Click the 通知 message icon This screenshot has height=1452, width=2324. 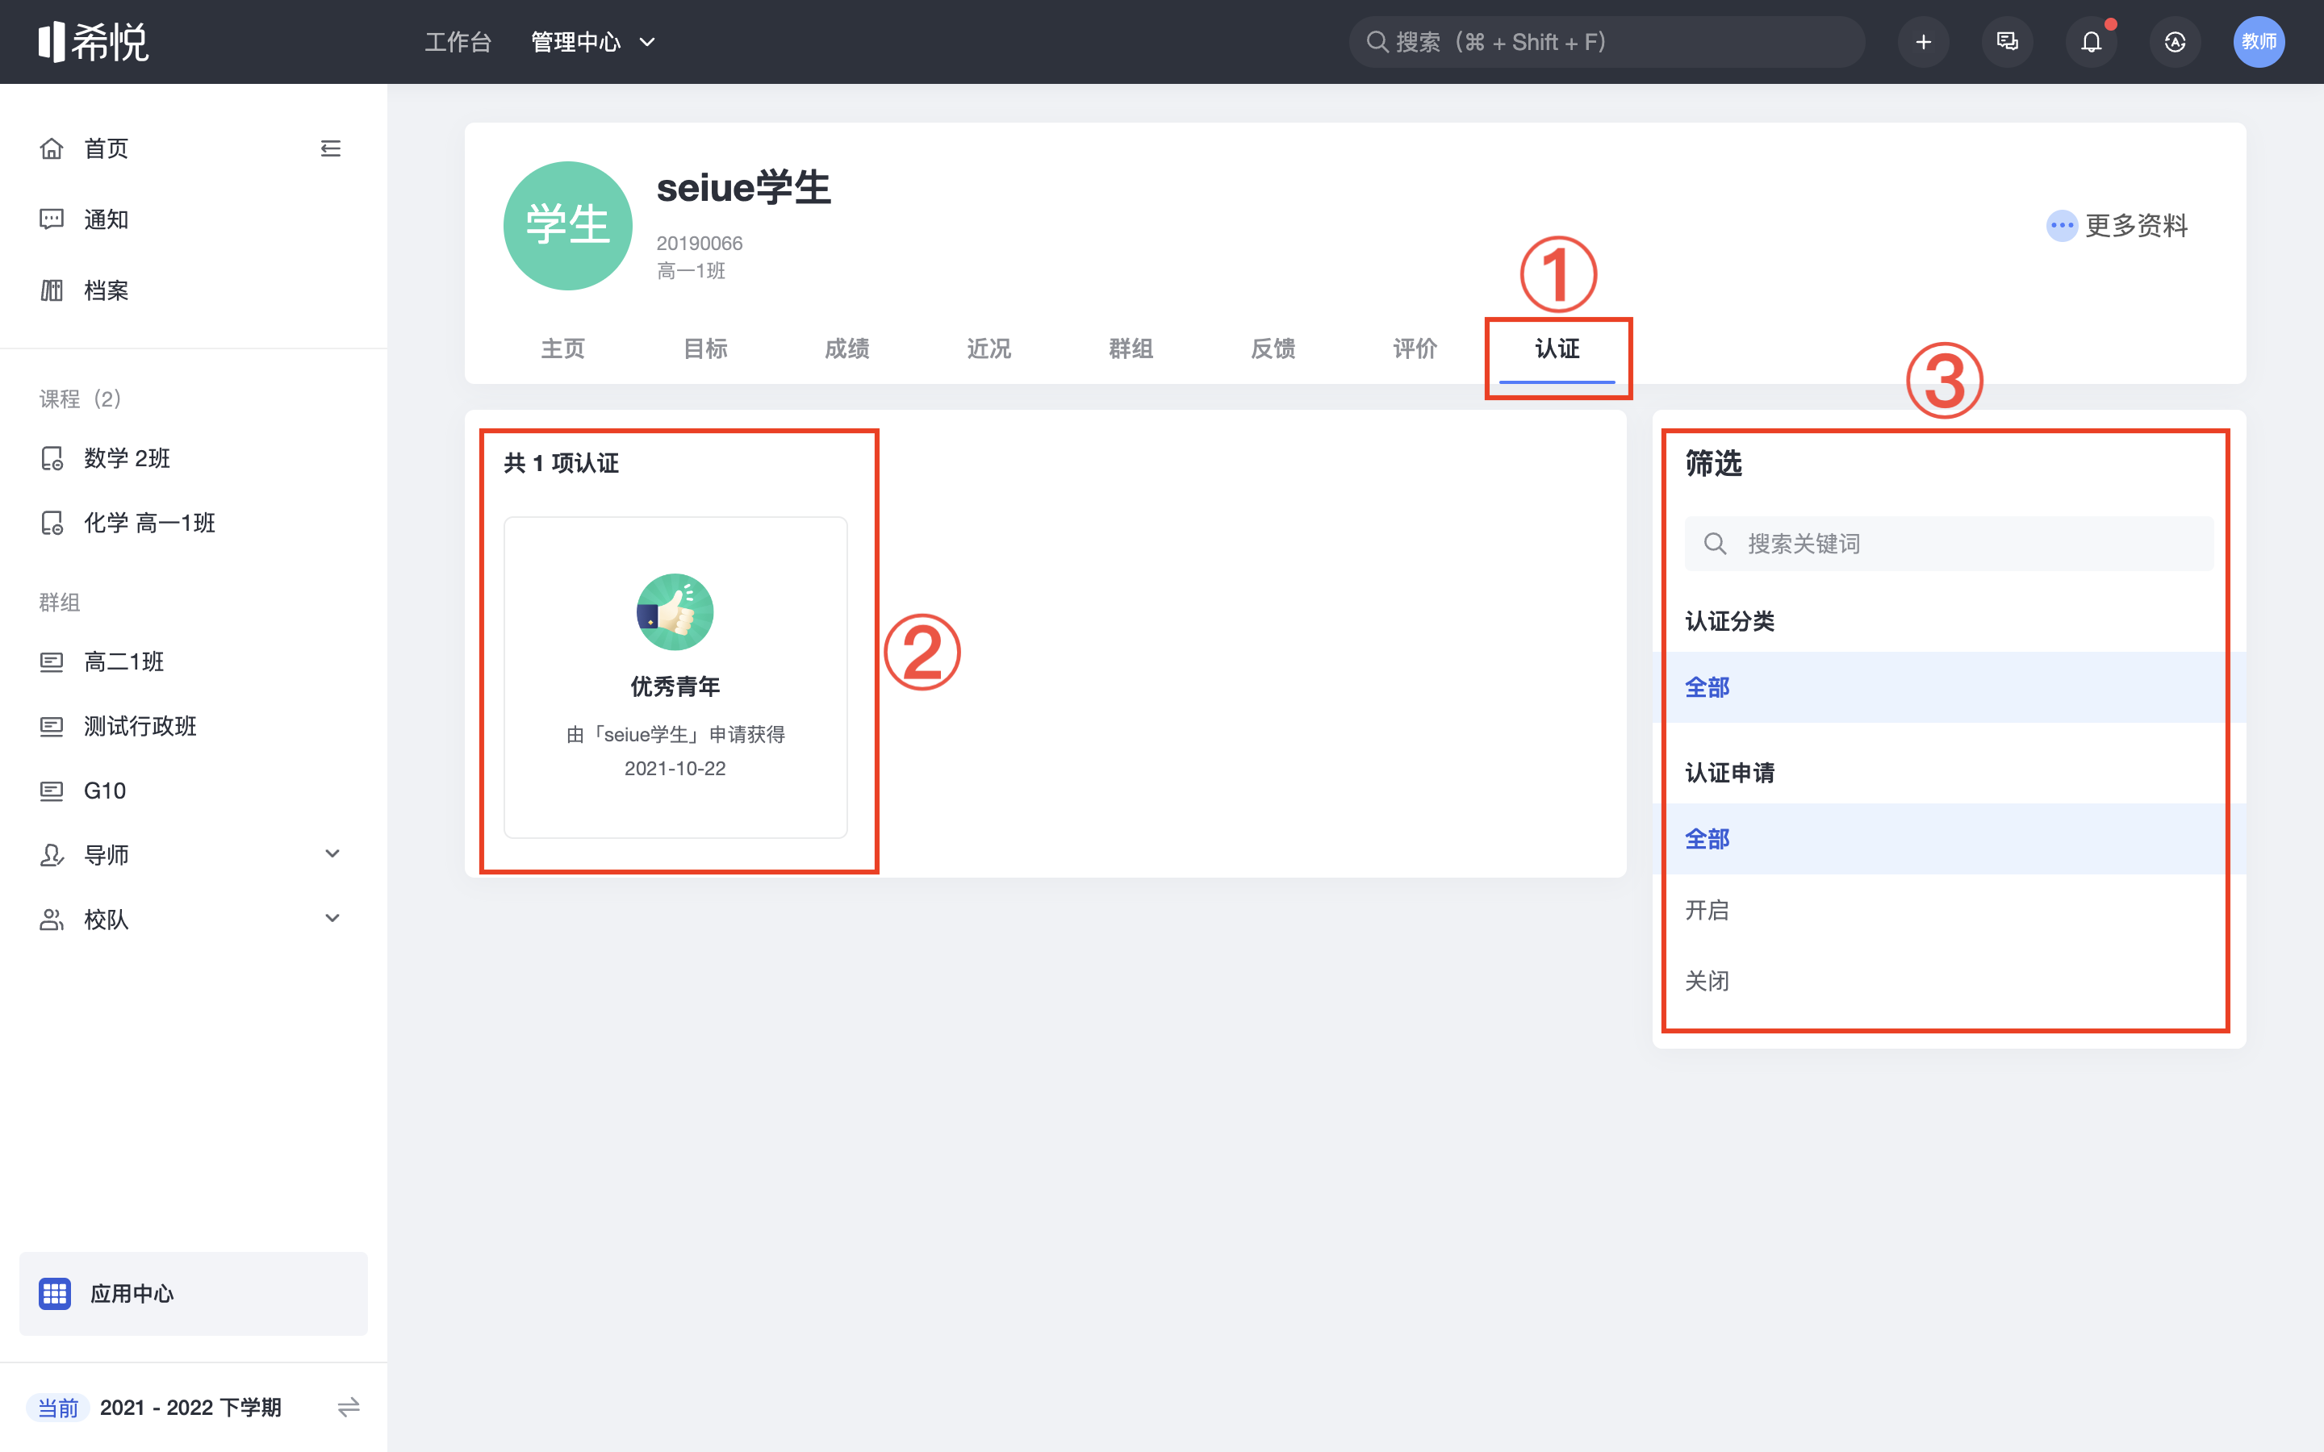point(52,220)
